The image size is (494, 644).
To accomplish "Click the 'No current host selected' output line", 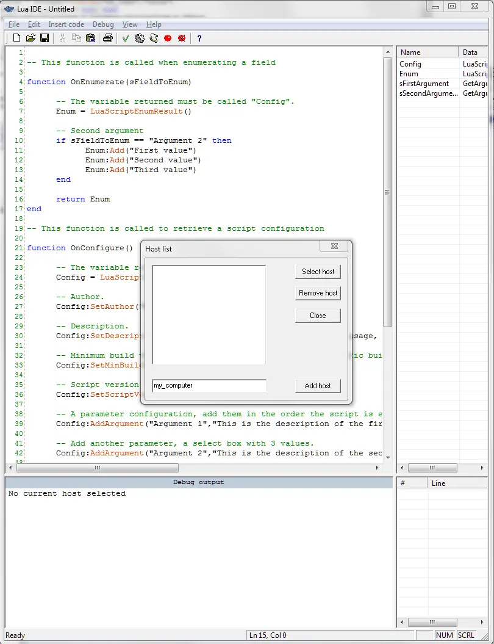I will [x=67, y=493].
